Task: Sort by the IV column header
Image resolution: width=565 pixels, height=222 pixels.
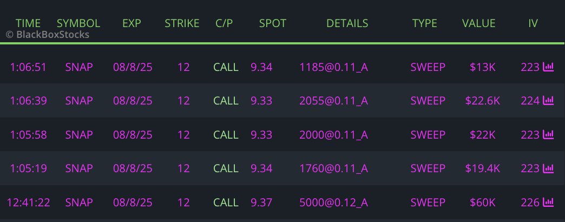Action: [533, 23]
